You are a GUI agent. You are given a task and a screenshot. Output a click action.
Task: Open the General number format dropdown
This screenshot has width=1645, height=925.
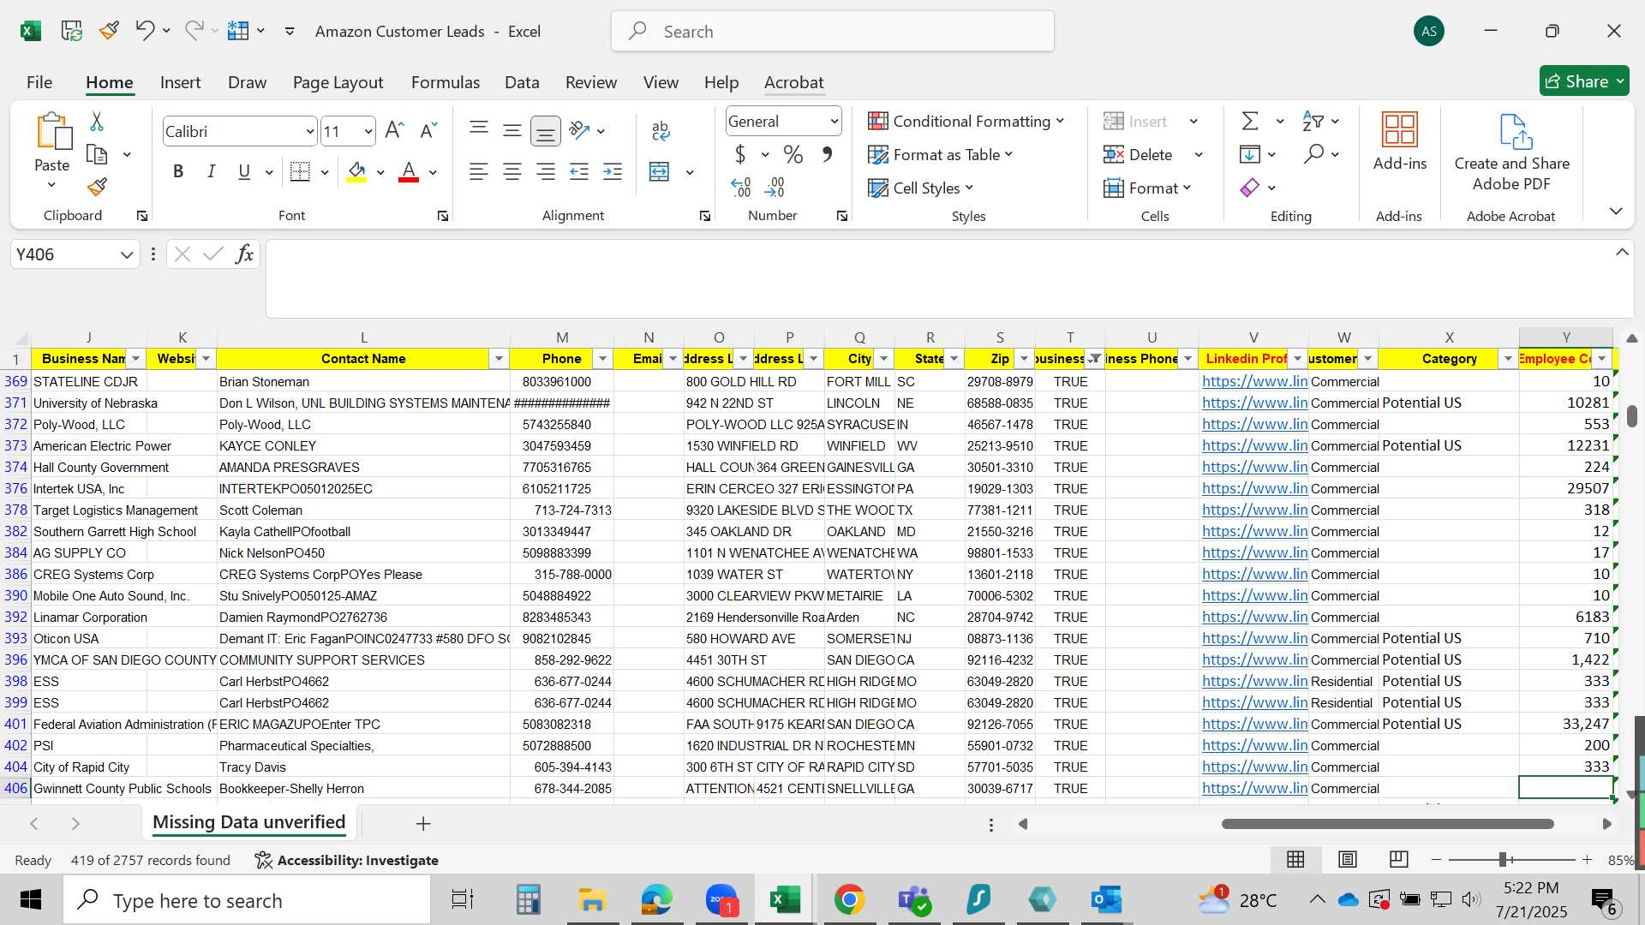pos(834,122)
